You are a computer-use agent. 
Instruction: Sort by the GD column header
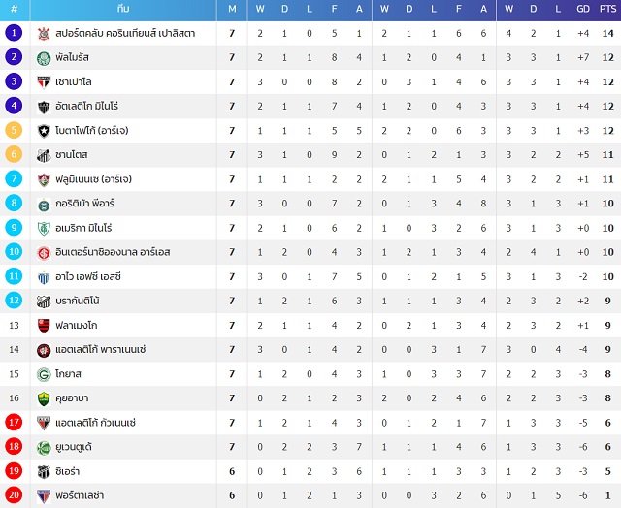tap(583, 9)
